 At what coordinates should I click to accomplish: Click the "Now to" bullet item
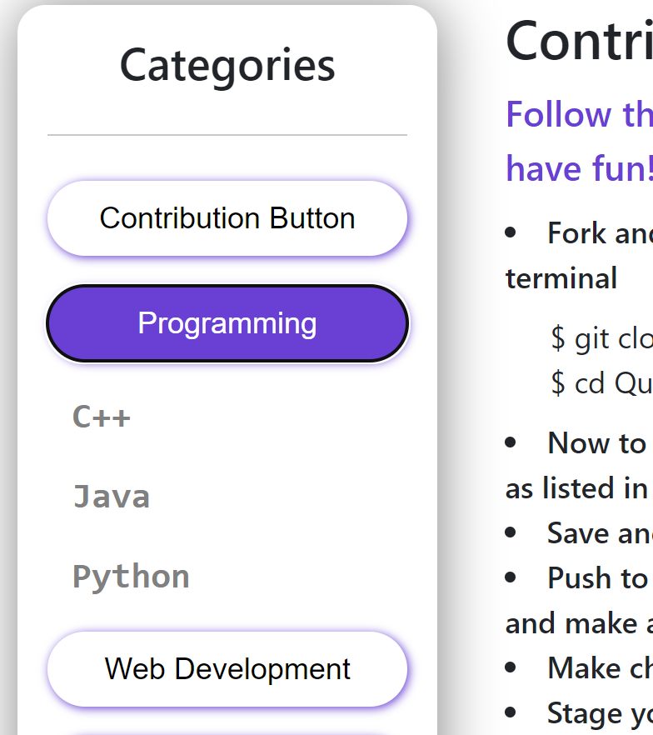point(596,443)
